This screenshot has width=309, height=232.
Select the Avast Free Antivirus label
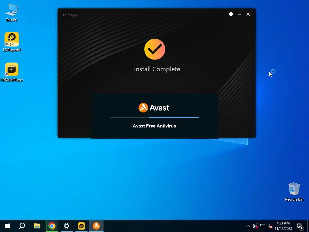click(x=154, y=126)
